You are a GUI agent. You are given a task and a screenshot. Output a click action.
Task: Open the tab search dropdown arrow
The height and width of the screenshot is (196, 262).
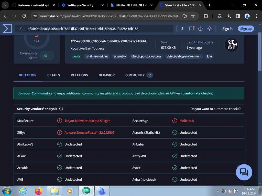5,5
